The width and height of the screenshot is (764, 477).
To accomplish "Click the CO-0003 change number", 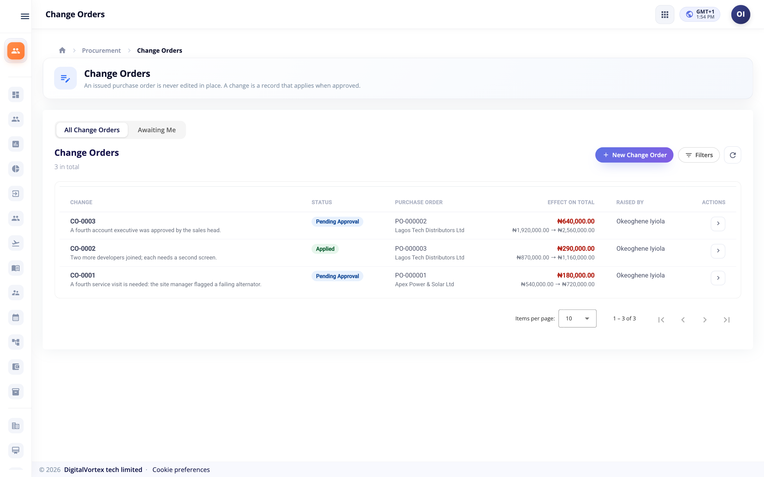I will 83,221.
